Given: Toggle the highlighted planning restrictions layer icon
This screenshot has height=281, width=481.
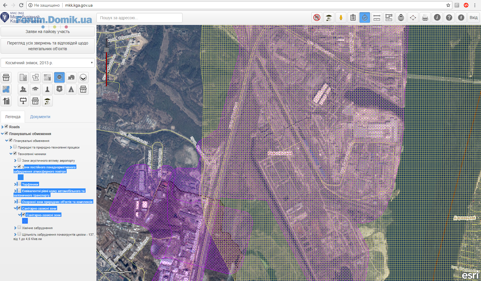Looking at the screenshot, I should coord(59,77).
